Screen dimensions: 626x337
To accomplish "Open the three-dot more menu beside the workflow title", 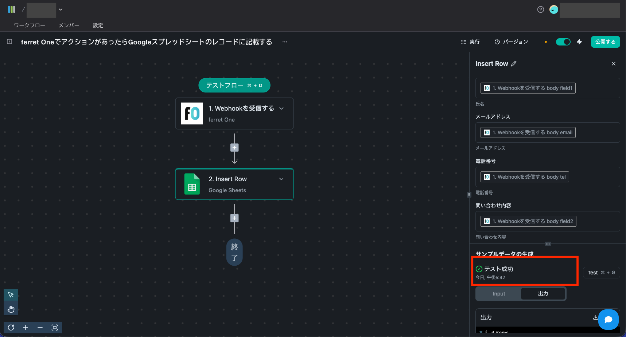I will [285, 42].
